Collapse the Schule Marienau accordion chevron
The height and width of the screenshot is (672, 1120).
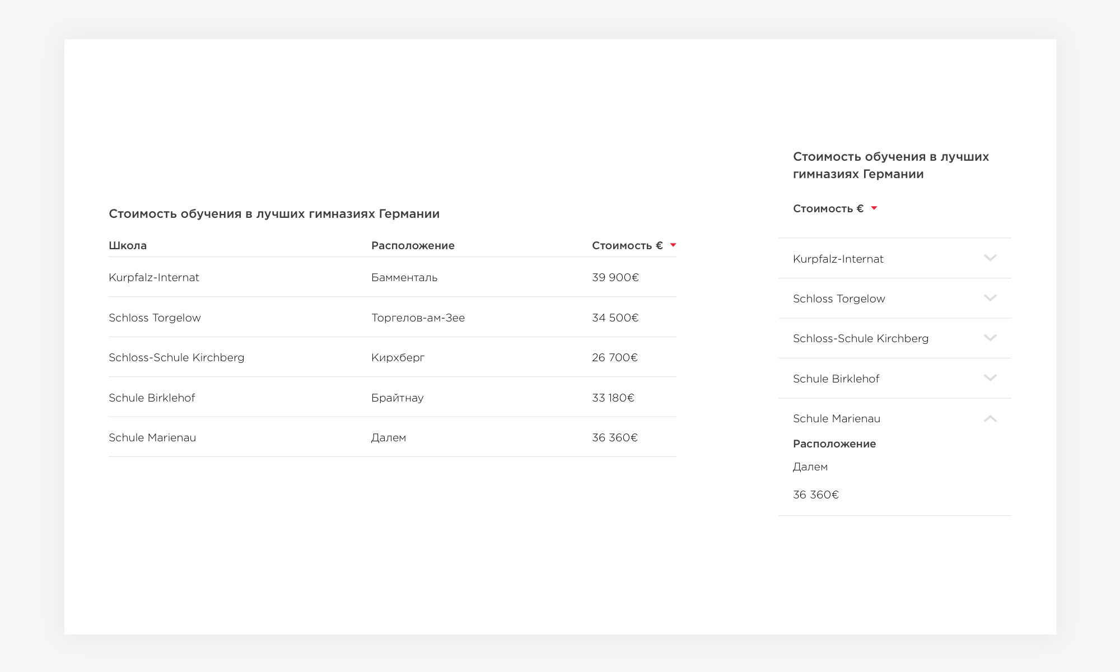click(x=990, y=418)
